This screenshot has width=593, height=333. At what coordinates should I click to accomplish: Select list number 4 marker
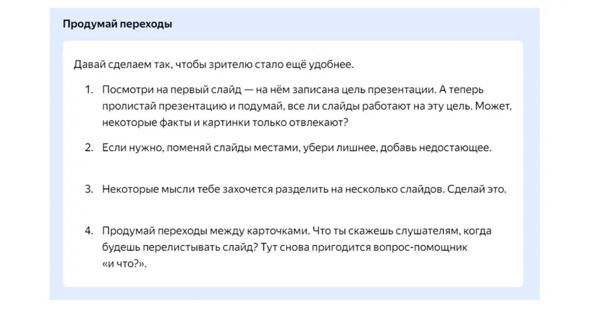[x=89, y=231]
